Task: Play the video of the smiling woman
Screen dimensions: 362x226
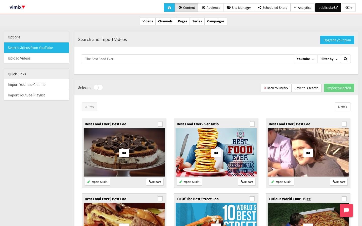Action: point(308,153)
